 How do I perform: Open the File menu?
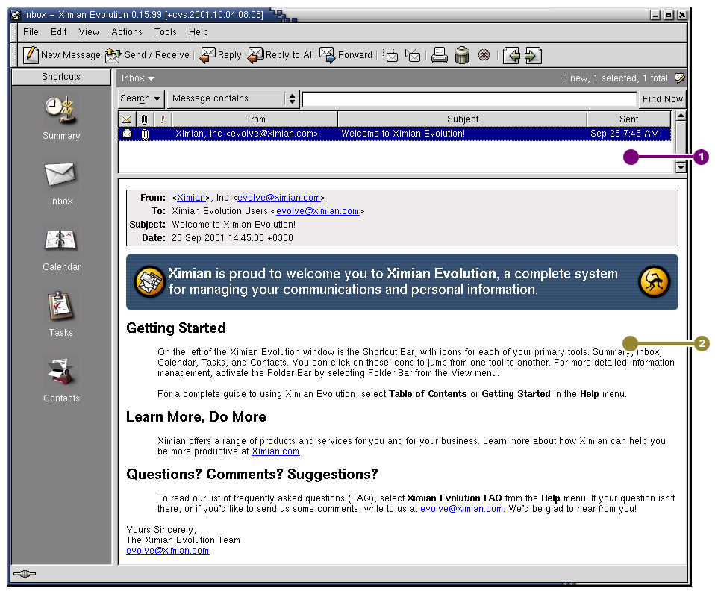pyautogui.click(x=31, y=32)
